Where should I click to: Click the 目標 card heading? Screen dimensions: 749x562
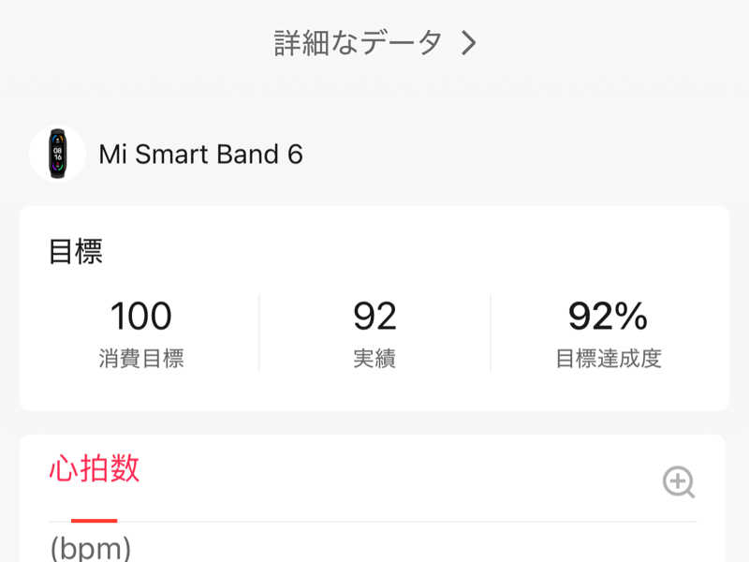[76, 251]
